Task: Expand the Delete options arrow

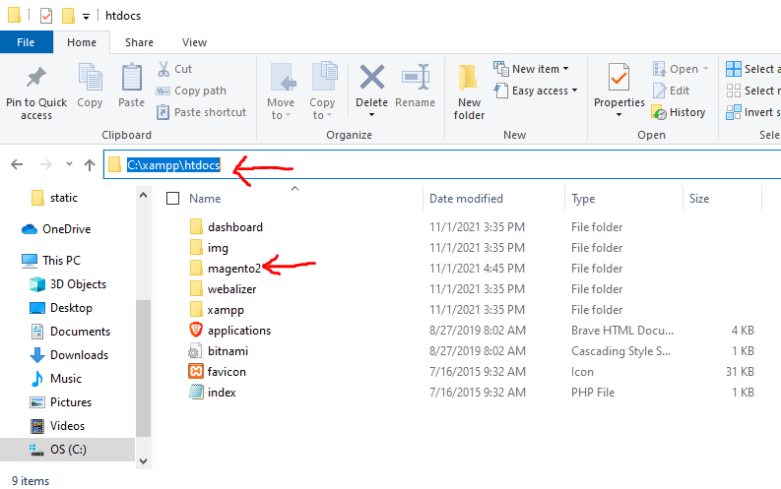Action: (371, 115)
